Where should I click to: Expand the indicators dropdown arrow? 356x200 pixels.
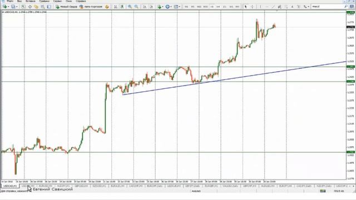coord(163,7)
